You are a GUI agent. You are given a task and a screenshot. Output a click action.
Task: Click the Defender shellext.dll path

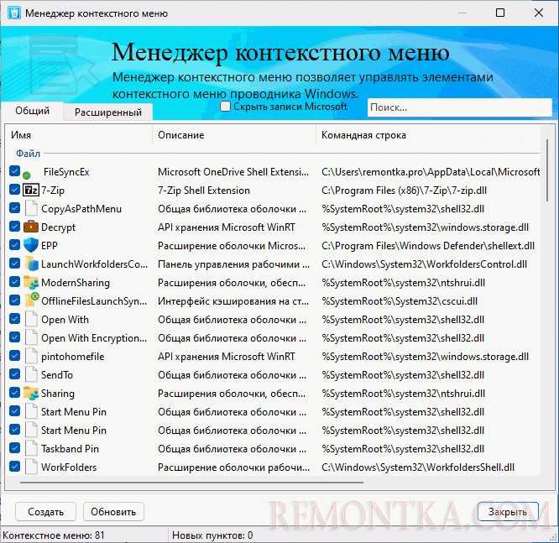click(428, 246)
